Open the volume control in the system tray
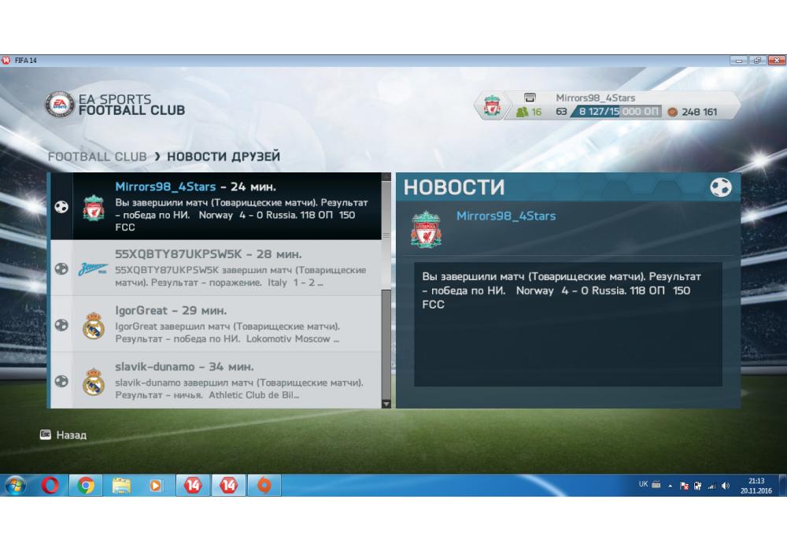The height and width of the screenshot is (551, 787). (726, 486)
